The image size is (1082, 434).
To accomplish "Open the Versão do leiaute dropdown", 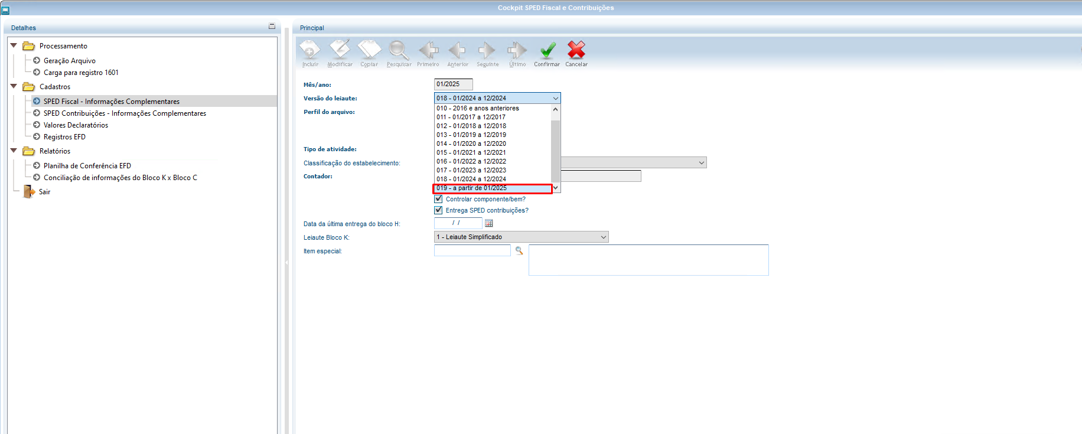I will click(497, 98).
